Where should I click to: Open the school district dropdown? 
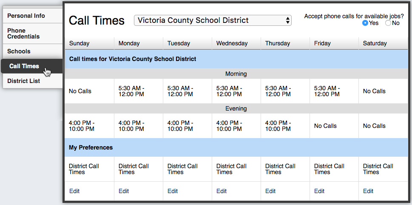[x=213, y=20]
